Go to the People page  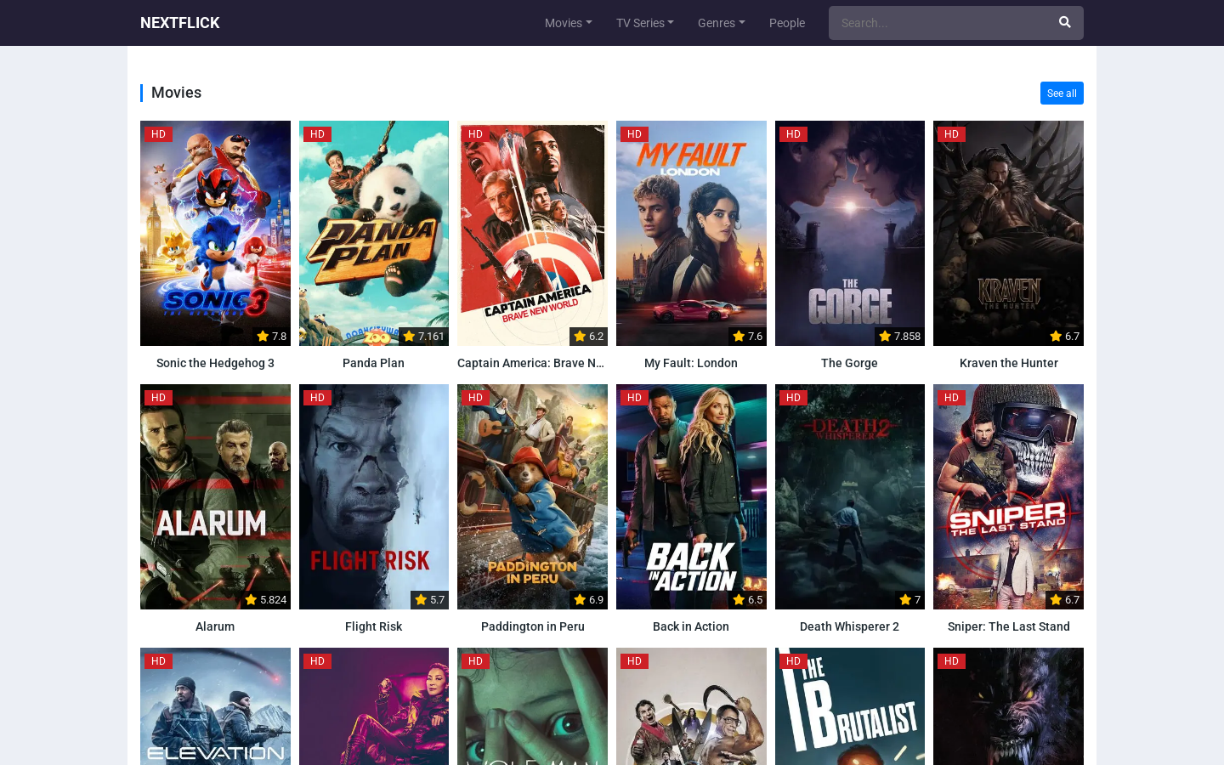coord(786,23)
